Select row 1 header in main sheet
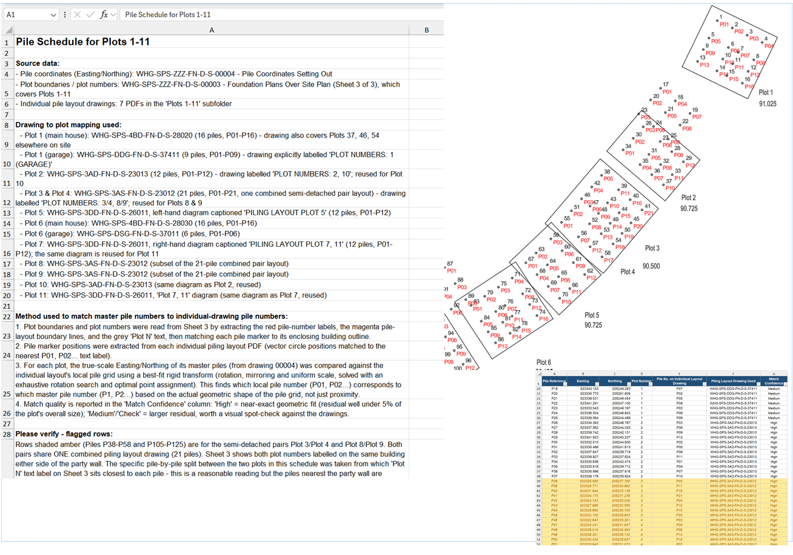Screen dimensions: 793x555 click(x=6, y=42)
